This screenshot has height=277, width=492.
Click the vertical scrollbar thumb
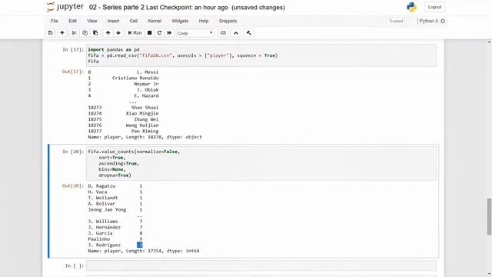tap(489, 216)
